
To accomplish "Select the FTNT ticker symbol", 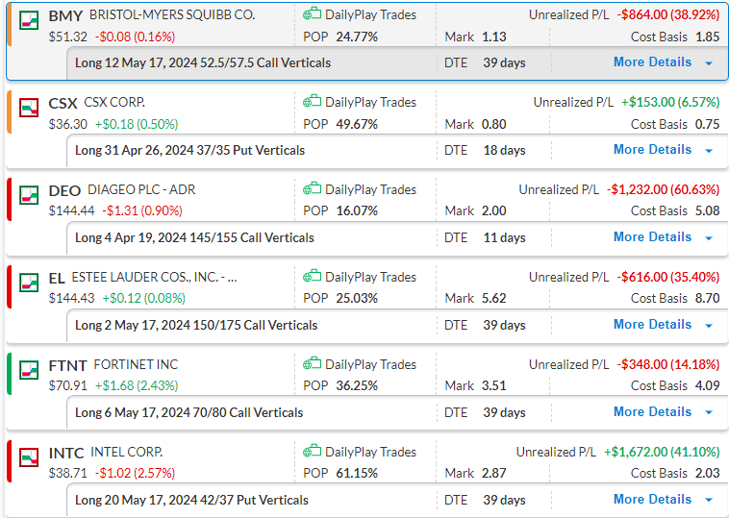I will pyautogui.click(x=68, y=365).
